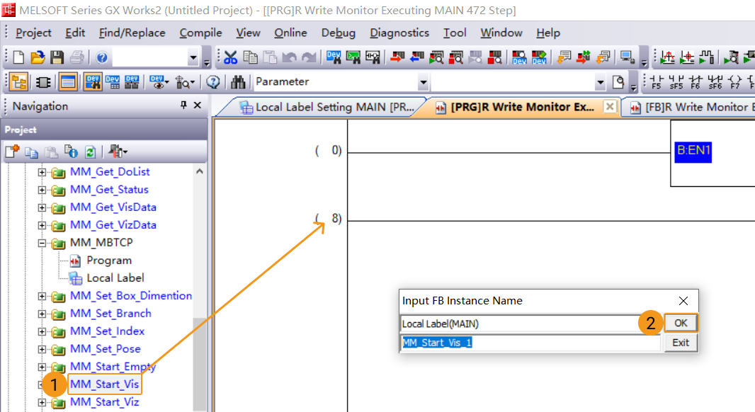Click Write to PLC red arrow icon
The image size is (755, 412).
pyautogui.click(x=397, y=57)
